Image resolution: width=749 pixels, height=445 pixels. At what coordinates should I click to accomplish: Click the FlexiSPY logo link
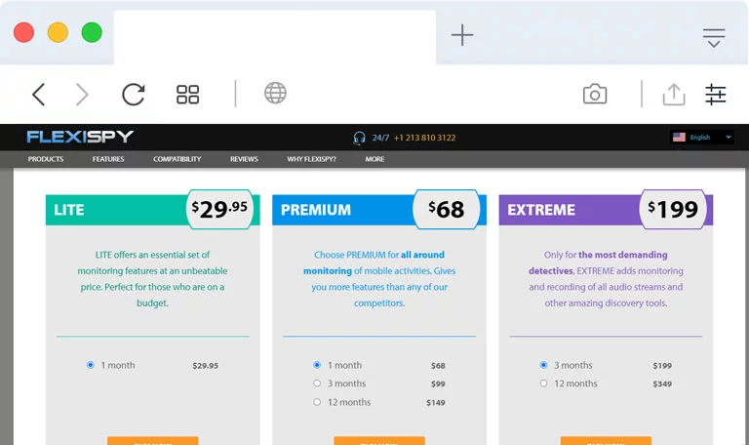coord(80,137)
